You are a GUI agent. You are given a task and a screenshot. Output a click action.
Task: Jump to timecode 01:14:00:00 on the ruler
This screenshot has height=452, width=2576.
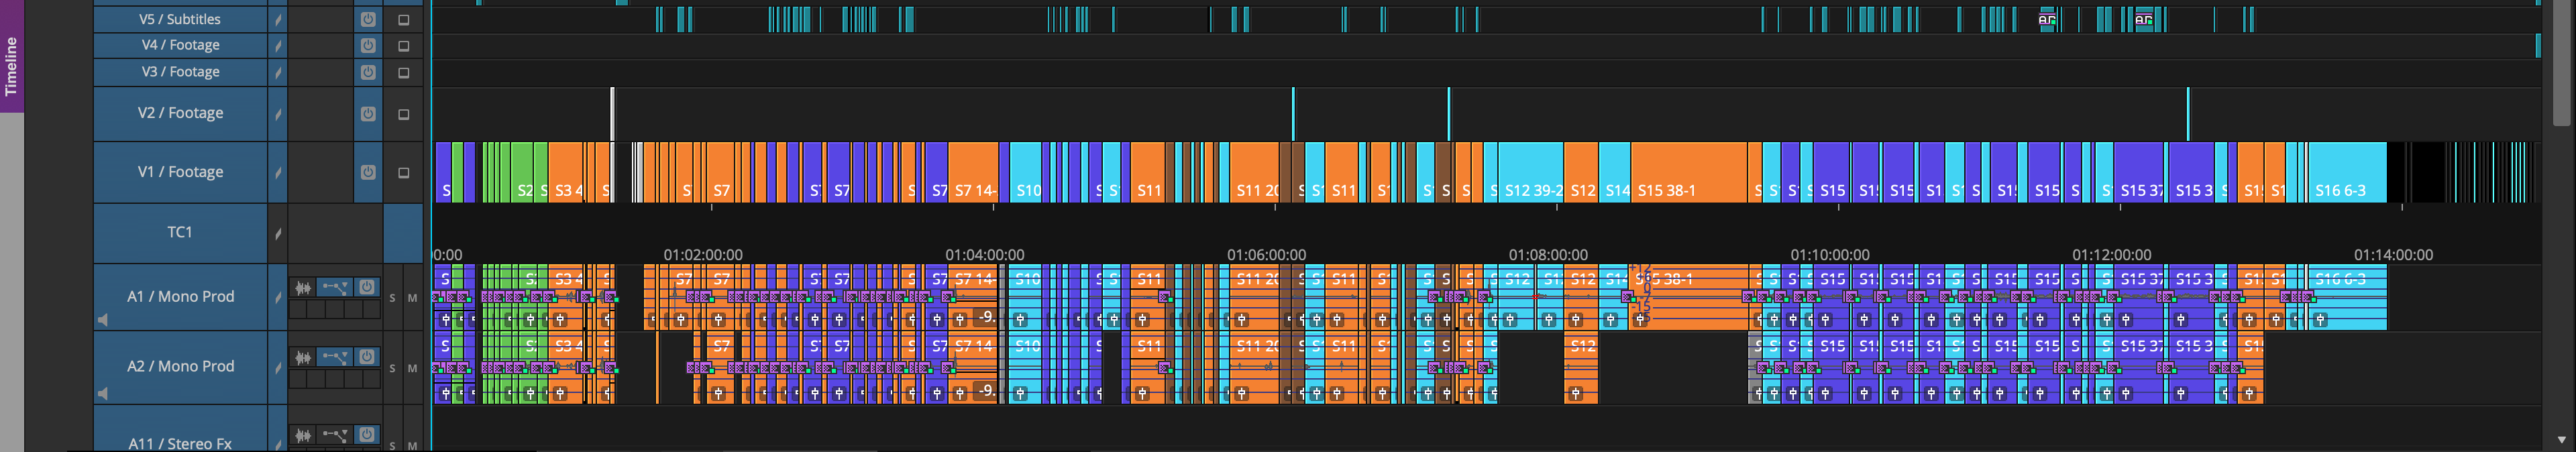[2393, 255]
